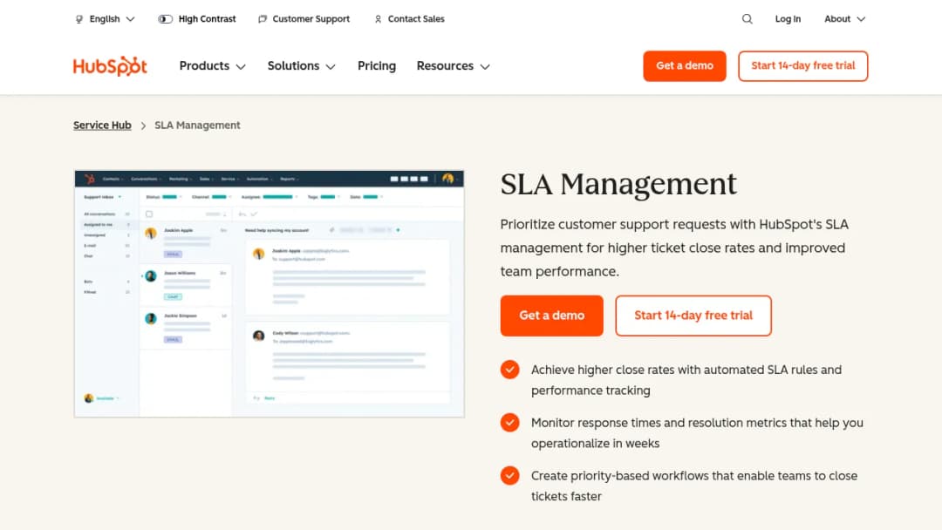942x530 pixels.
Task: Toggle the High Contrast switch
Action: tap(165, 19)
